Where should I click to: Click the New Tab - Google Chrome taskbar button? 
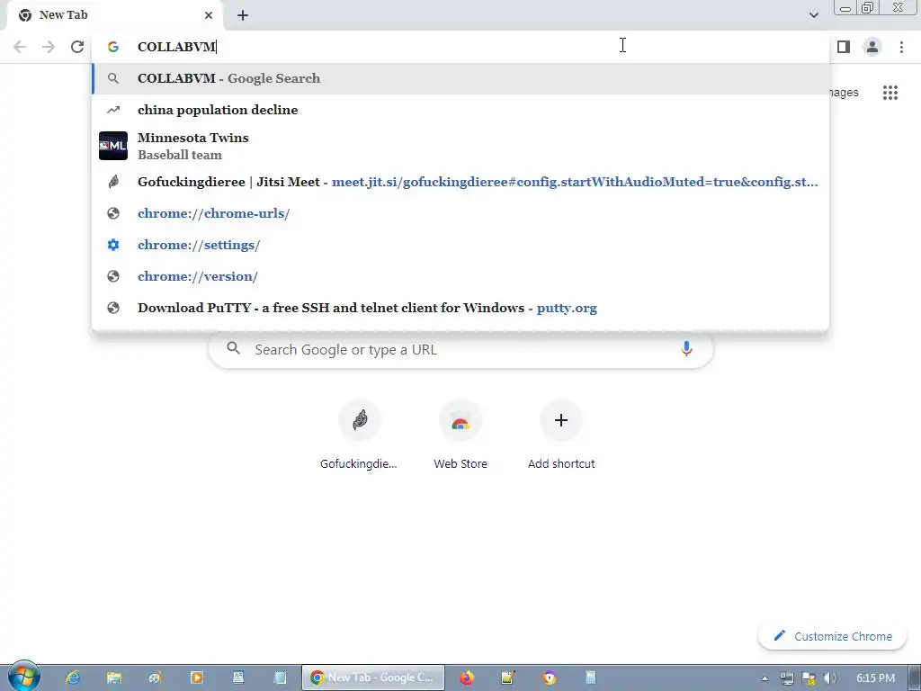373,678
